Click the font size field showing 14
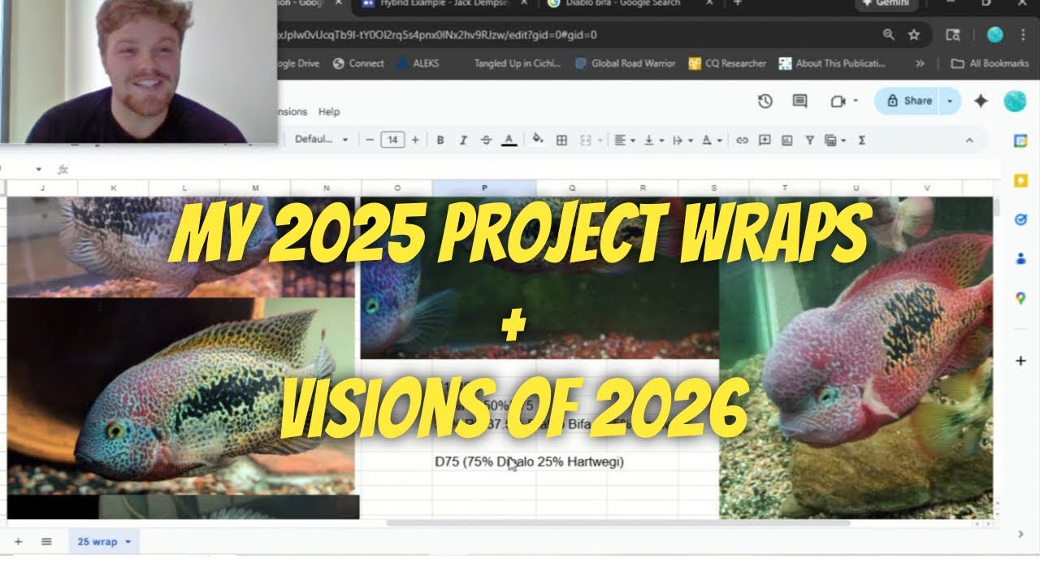Screen dimensions: 1040x585 click(x=392, y=140)
